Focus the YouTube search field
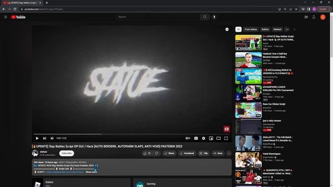 [158, 17]
